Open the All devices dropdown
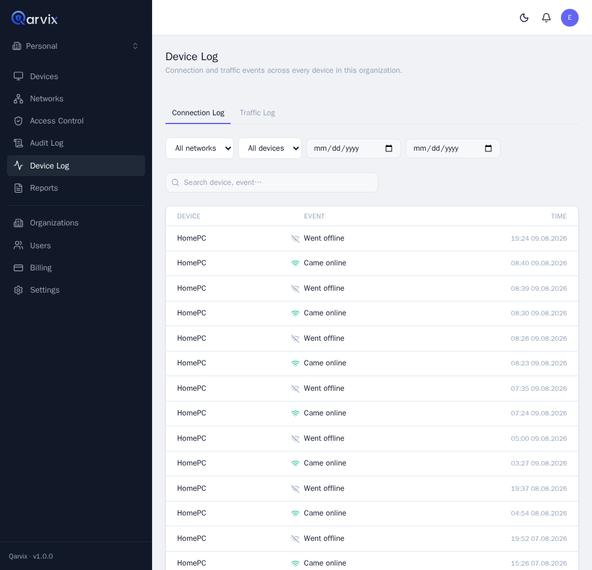This screenshot has width=592, height=570. pyautogui.click(x=270, y=148)
